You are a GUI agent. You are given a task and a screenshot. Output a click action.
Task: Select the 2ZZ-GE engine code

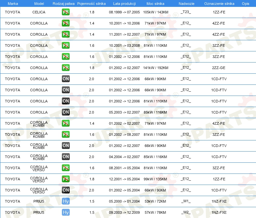click(219, 68)
